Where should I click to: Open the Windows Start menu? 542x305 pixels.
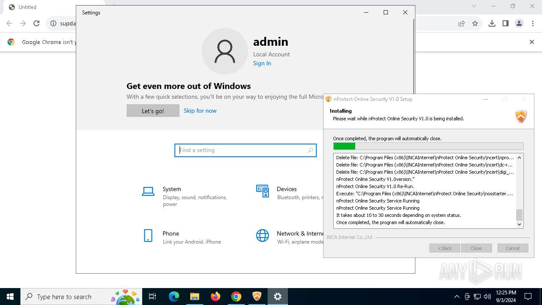tap(10, 297)
